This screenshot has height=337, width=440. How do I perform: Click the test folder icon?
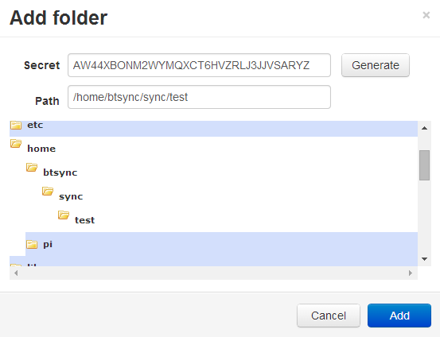coord(64,215)
